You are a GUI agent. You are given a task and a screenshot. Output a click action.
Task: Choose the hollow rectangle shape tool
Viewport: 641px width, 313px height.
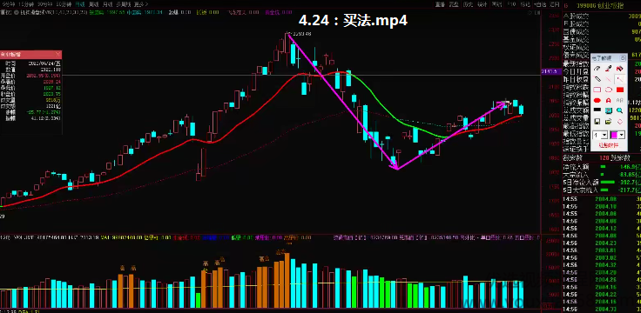[597, 90]
